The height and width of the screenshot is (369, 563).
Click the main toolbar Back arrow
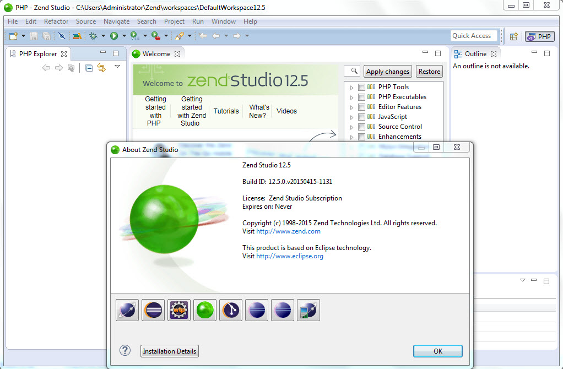pos(216,36)
